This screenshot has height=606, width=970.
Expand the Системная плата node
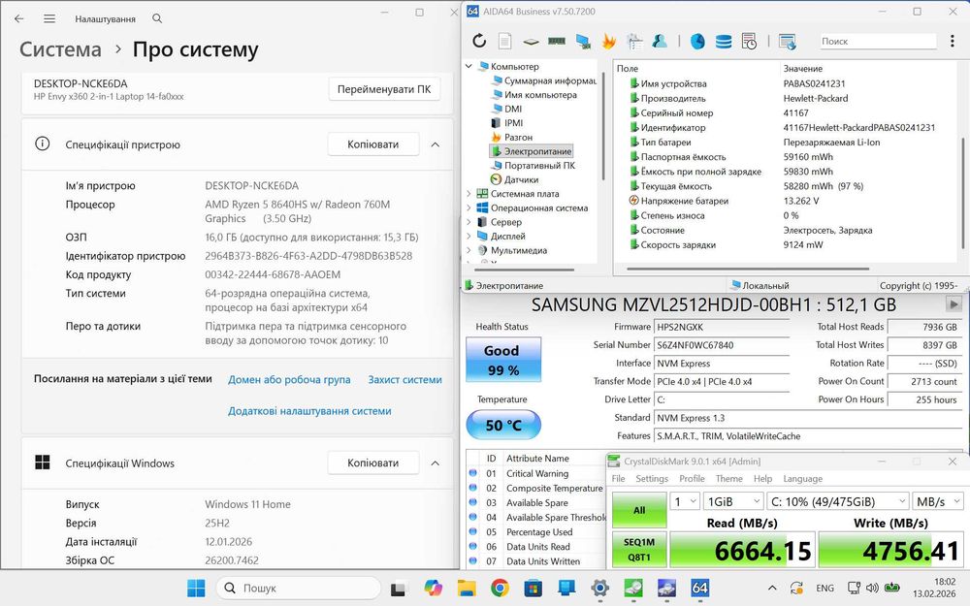click(469, 194)
